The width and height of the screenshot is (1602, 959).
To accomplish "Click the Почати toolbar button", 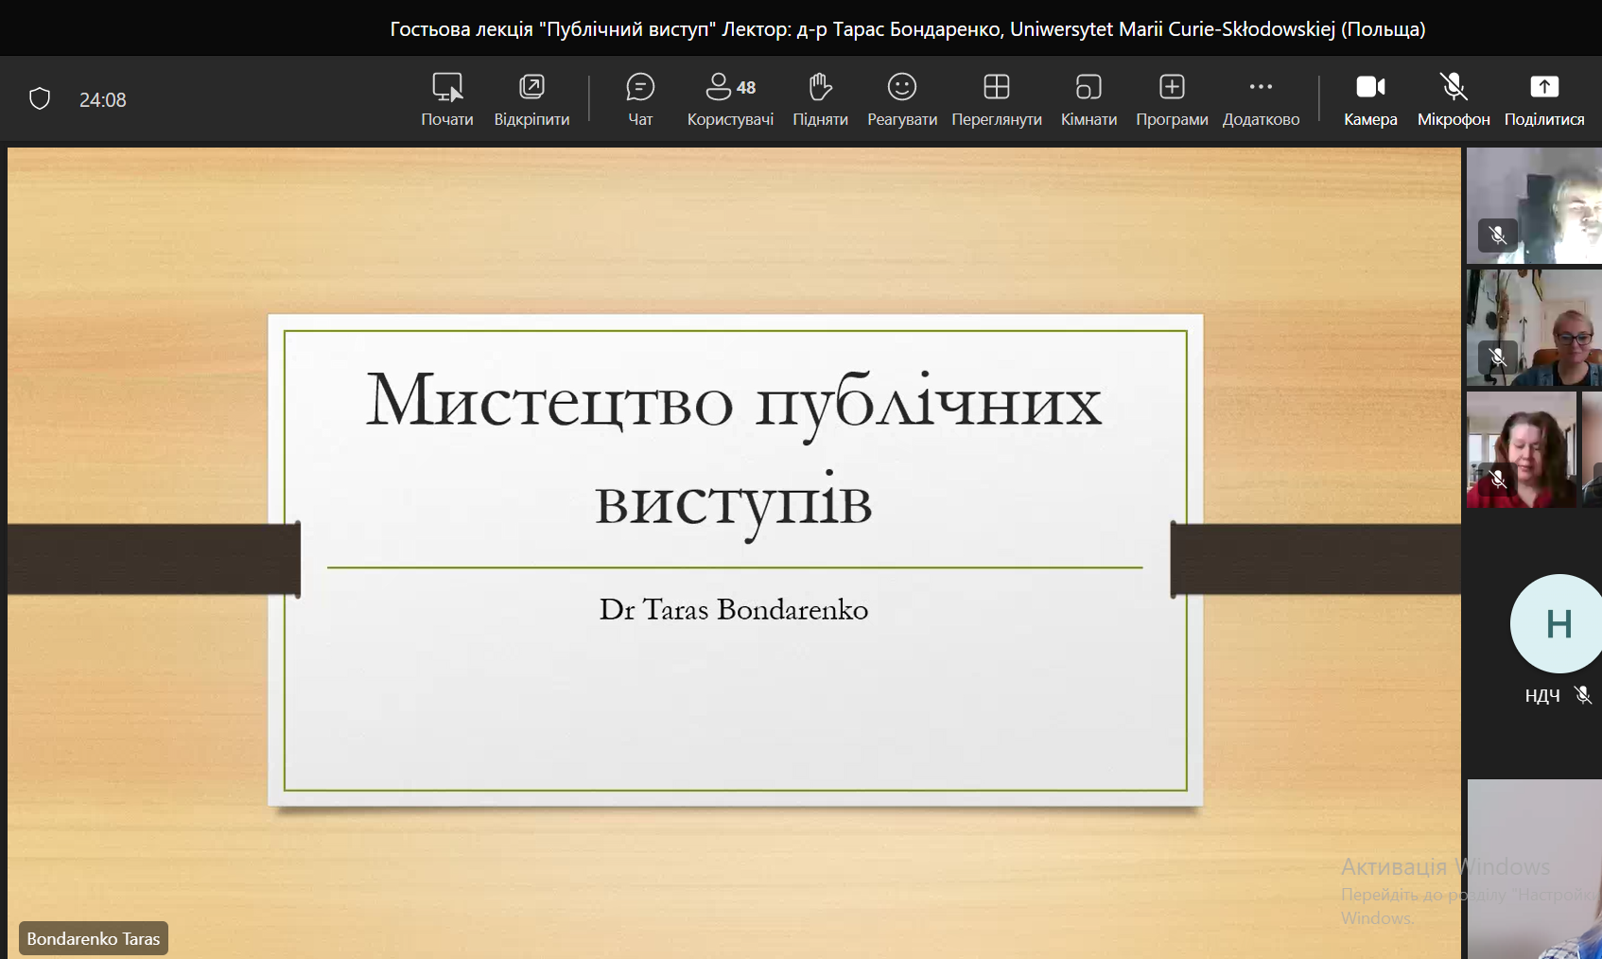I will coord(447,99).
